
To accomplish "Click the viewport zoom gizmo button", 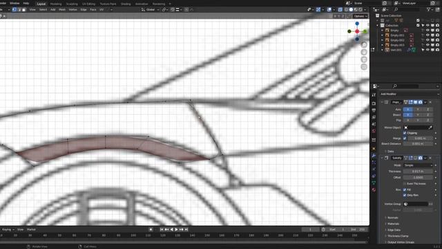I will coord(364,44).
